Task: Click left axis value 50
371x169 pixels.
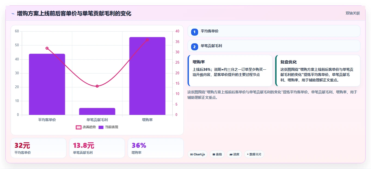Action: (x=17, y=45)
